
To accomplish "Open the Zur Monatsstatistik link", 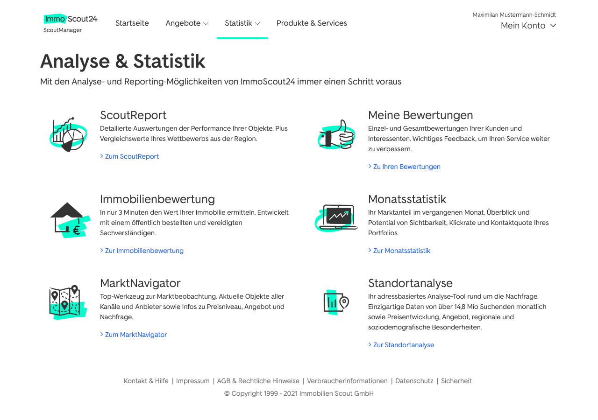I will pos(401,251).
